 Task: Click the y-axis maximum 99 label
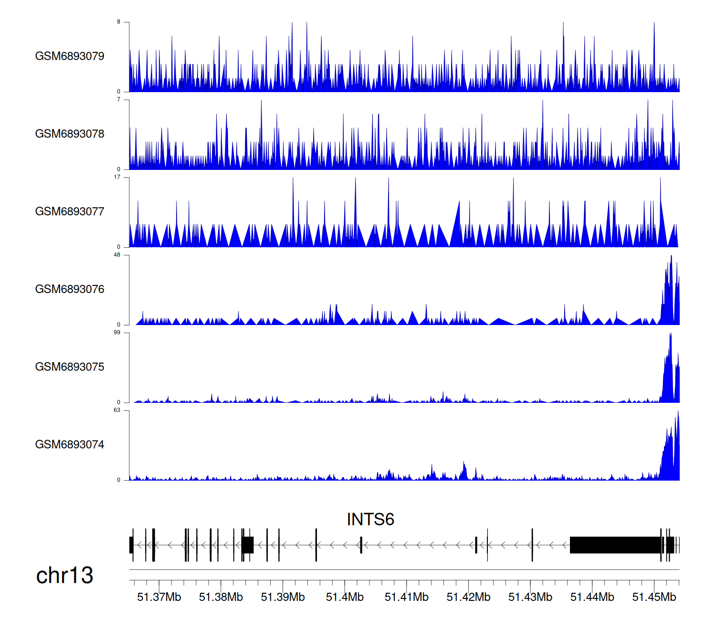(x=117, y=332)
